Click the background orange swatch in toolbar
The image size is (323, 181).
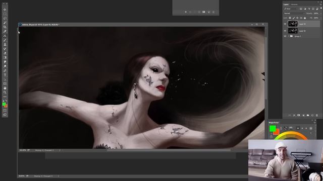tap(6, 106)
